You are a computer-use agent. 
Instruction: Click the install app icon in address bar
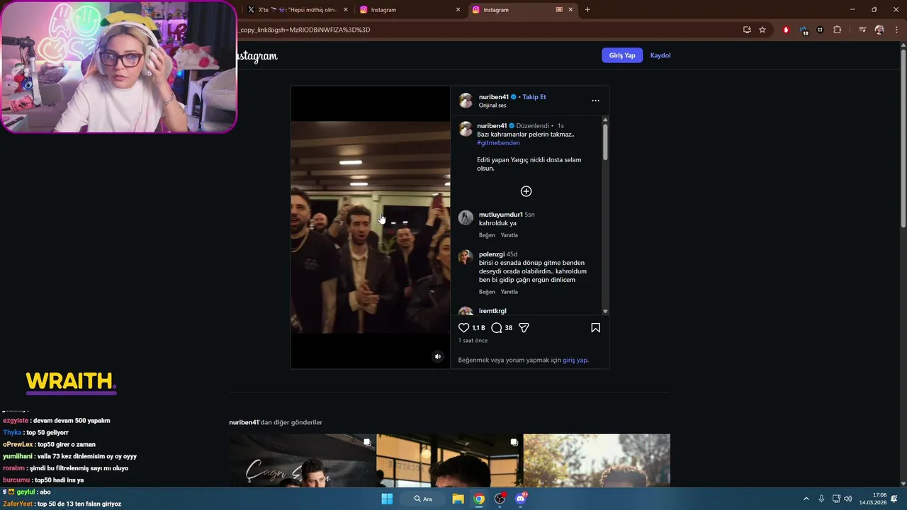point(747,30)
